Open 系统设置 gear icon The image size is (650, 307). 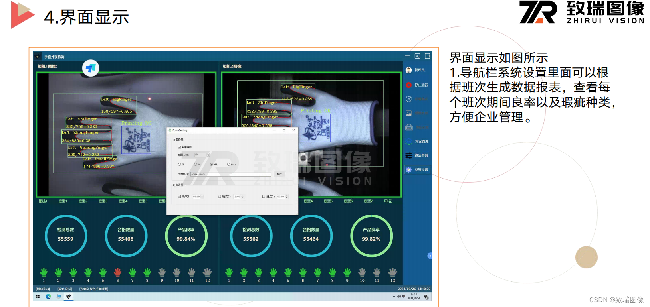(408, 170)
